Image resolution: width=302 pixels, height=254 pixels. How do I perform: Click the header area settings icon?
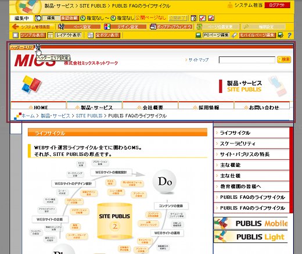pyautogui.click(x=37, y=46)
